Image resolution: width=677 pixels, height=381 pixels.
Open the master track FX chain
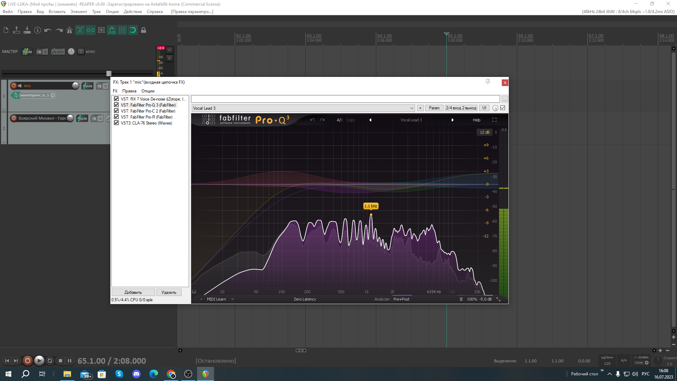point(39,52)
